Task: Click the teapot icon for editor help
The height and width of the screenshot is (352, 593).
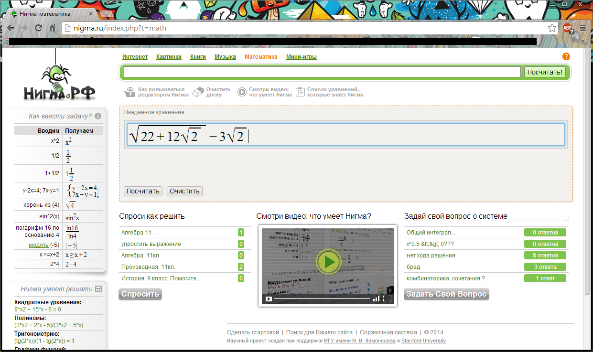Action: pyautogui.click(x=129, y=92)
